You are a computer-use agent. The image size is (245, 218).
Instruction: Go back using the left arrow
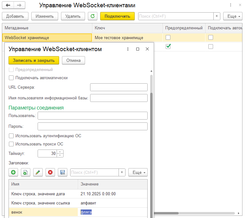pyautogui.click(x=8, y=5)
